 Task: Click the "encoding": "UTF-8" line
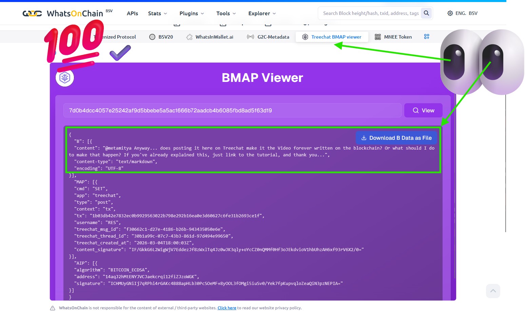click(x=99, y=169)
